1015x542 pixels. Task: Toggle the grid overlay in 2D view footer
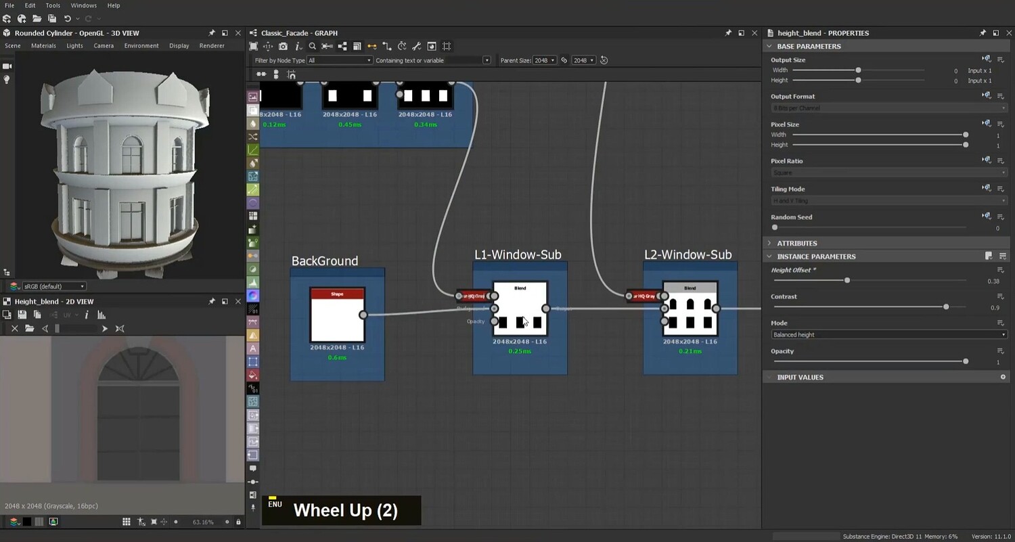(x=127, y=522)
